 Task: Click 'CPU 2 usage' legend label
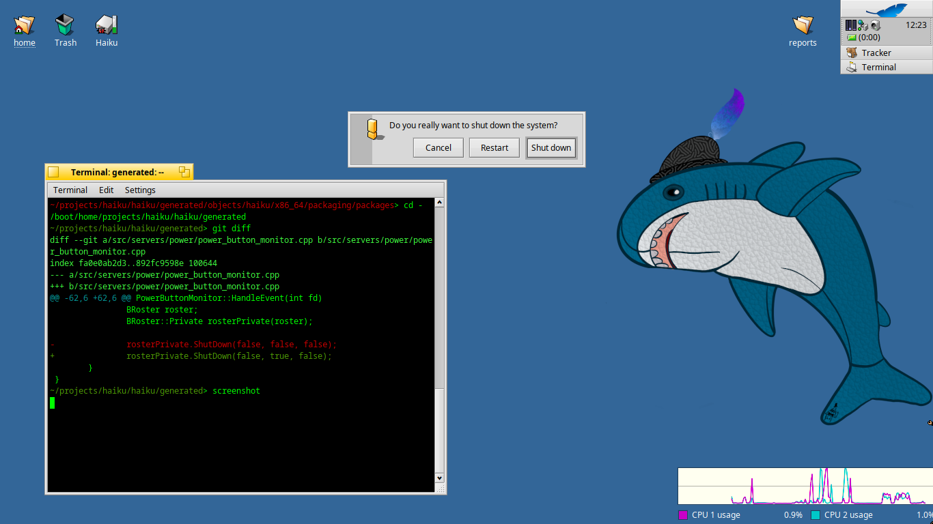(x=848, y=515)
